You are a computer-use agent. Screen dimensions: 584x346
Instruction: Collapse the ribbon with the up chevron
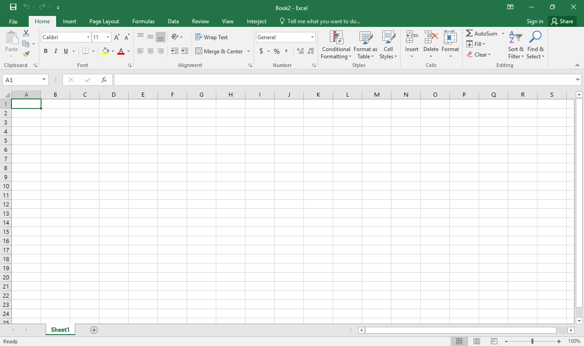click(x=578, y=66)
